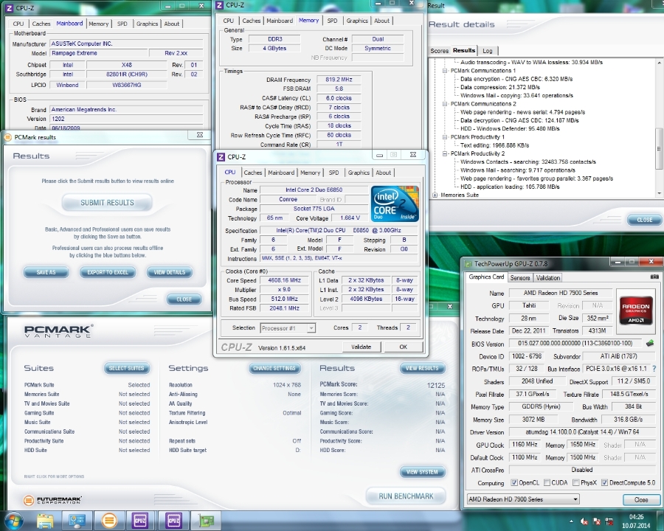
Task: Open Windows Explorer from the taskbar
Action: point(45,521)
